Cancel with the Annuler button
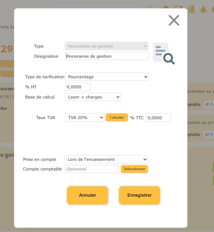 point(88,195)
